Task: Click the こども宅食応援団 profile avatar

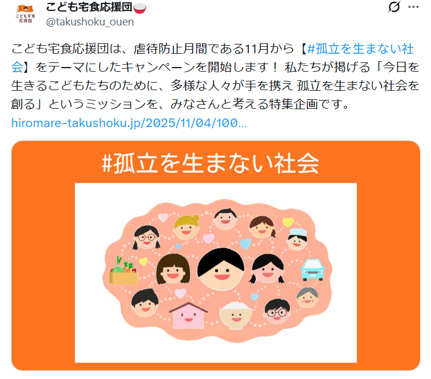Action: tap(25, 14)
